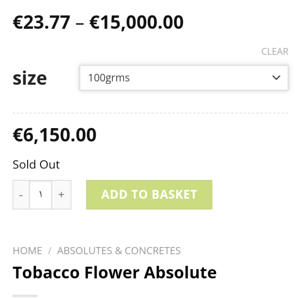The width and height of the screenshot is (301, 298).
Task: Click the quantity input field
Action: click(41, 195)
